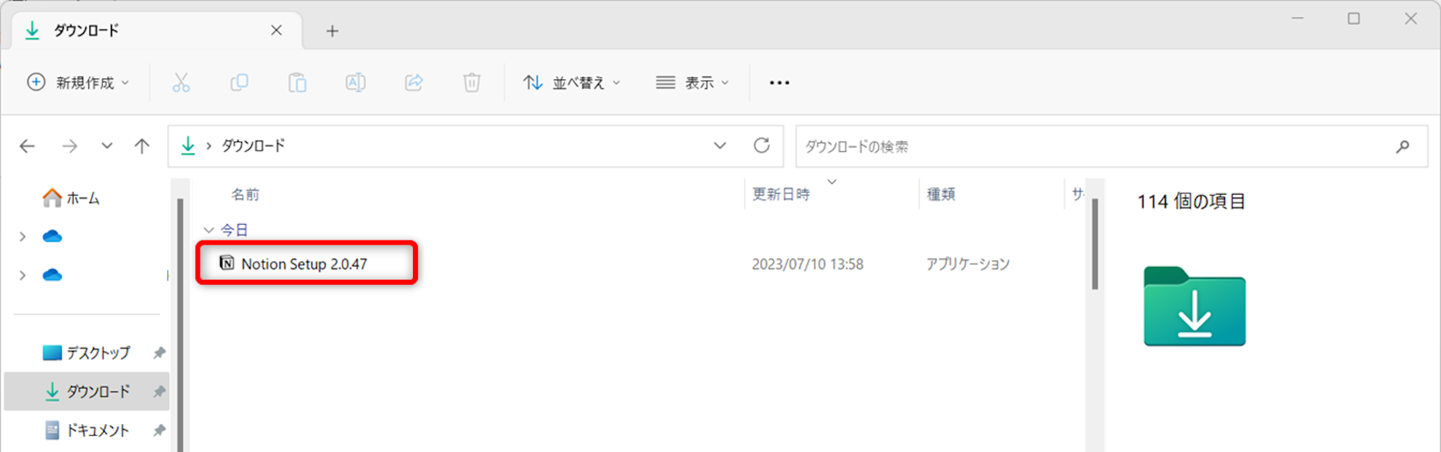Unpin ダウンロード using its pin icon
1441x452 pixels.
pos(159,391)
